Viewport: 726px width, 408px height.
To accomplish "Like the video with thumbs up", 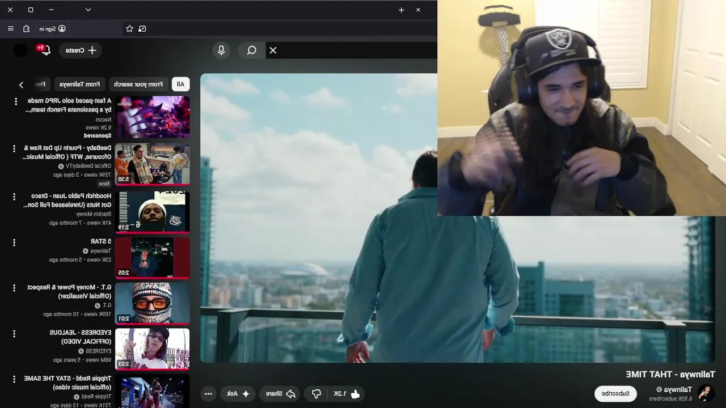I will [347, 394].
